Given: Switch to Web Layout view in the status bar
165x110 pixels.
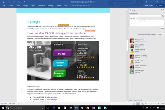Looking at the screenshot, I should pyautogui.click(x=142, y=104).
